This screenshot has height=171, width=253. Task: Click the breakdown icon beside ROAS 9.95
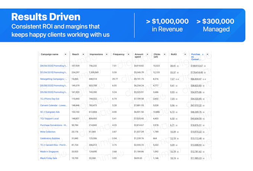176,92
